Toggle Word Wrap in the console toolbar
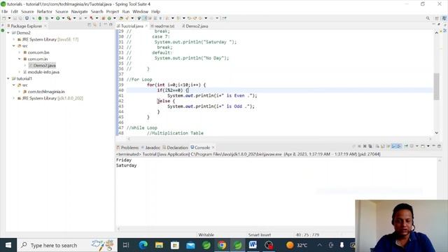The height and width of the screenshot is (252, 448). (388, 146)
